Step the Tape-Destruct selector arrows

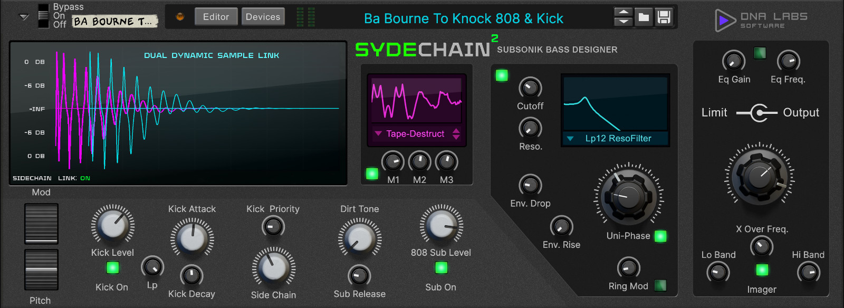click(456, 134)
